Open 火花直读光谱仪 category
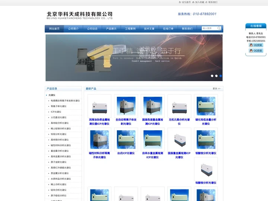This screenshot has height=201, width=268. coord(59,117)
